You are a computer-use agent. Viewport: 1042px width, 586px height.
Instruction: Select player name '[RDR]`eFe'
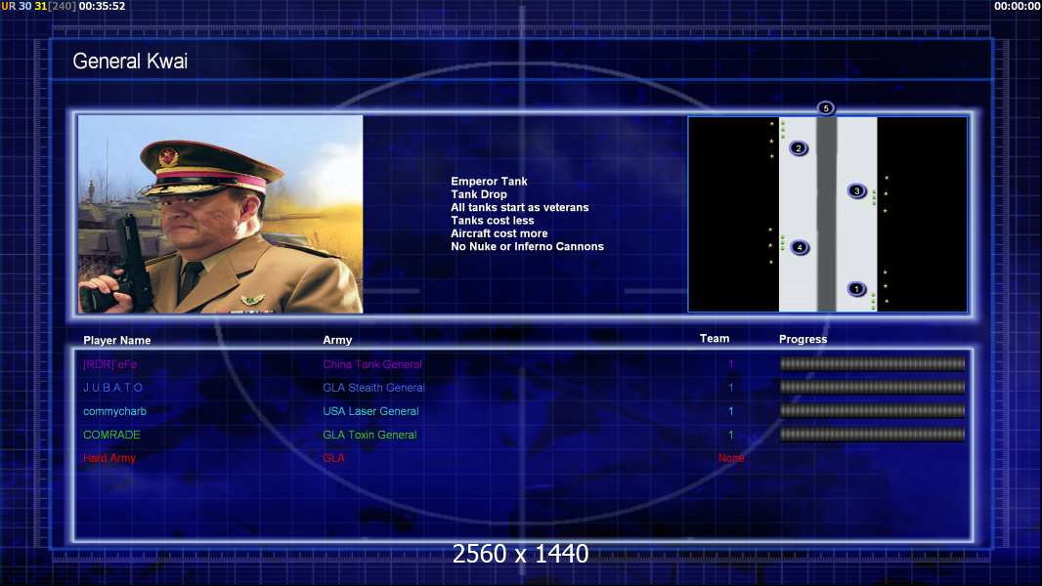coord(109,364)
